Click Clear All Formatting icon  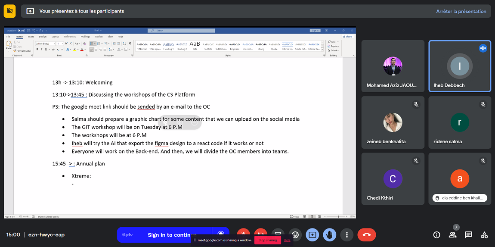pyautogui.click(x=85, y=44)
